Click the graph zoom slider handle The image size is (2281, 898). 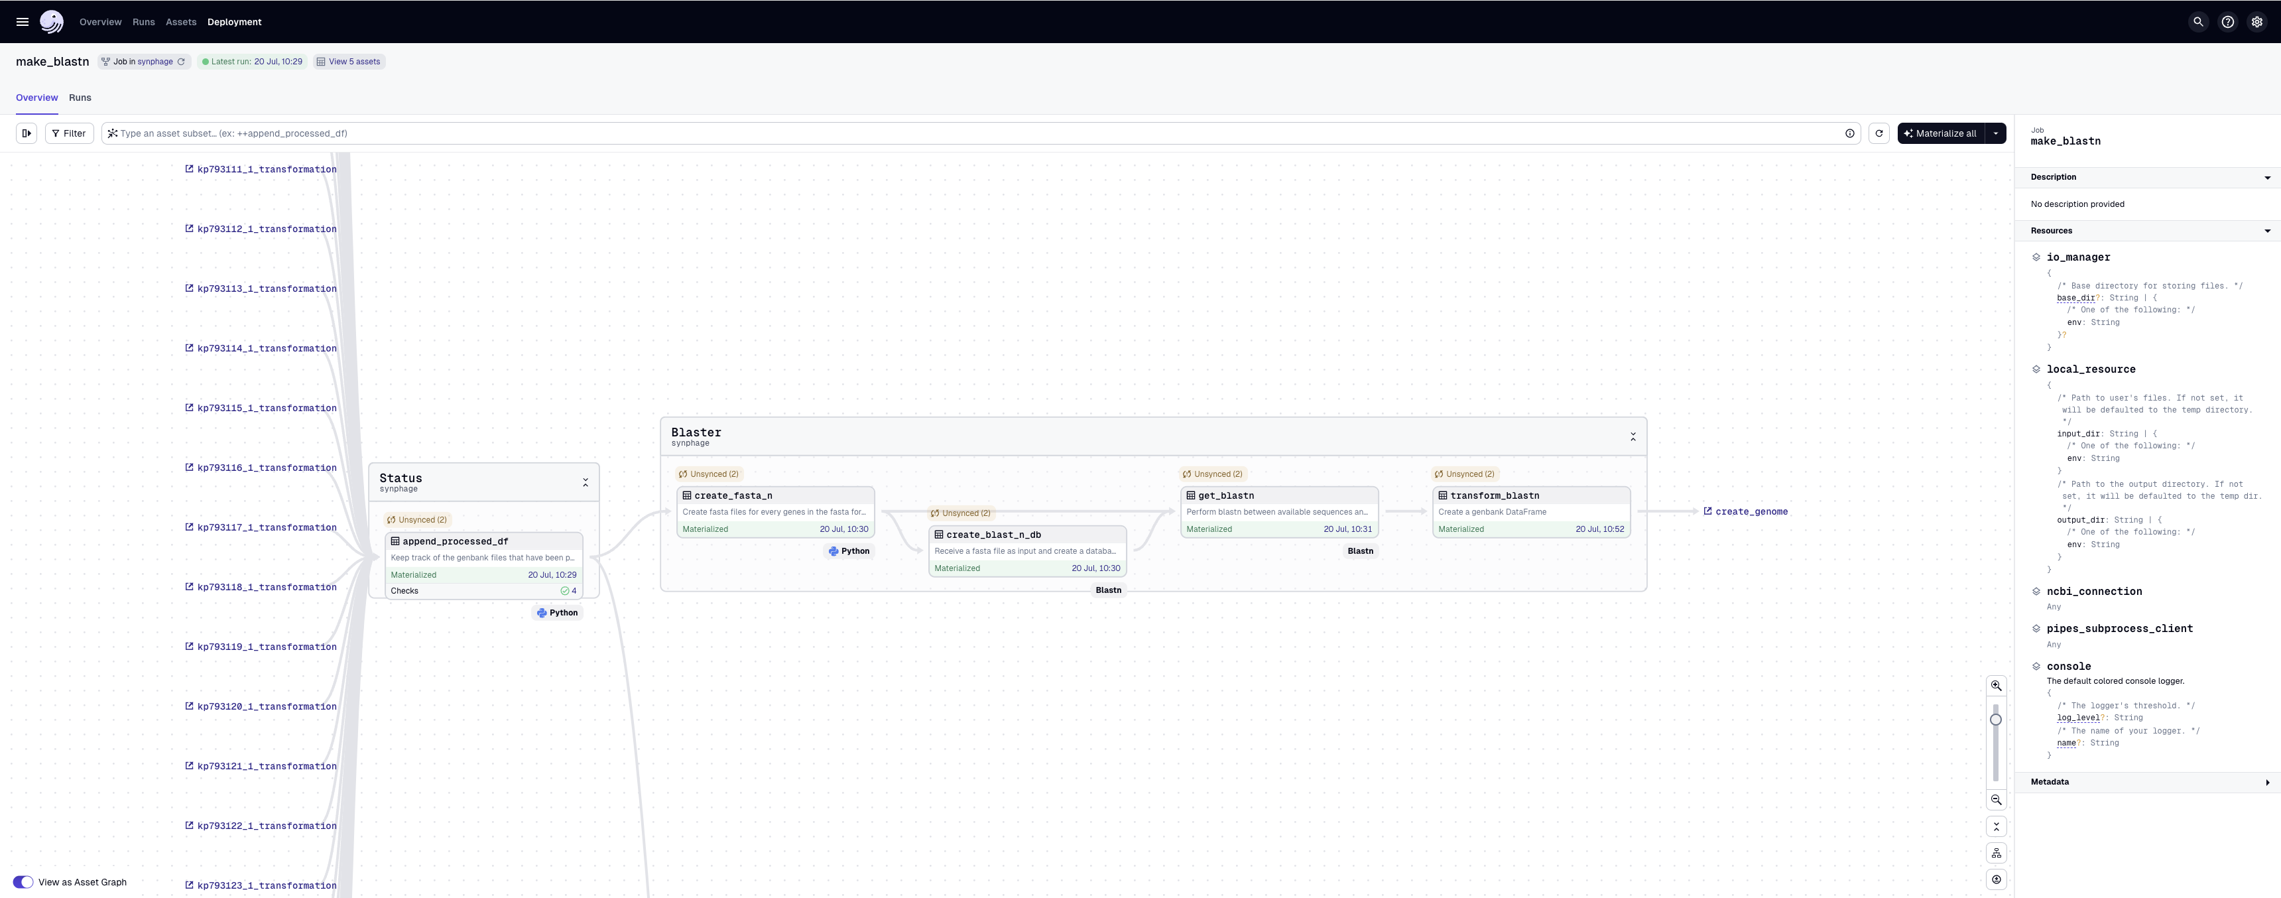tap(1996, 720)
